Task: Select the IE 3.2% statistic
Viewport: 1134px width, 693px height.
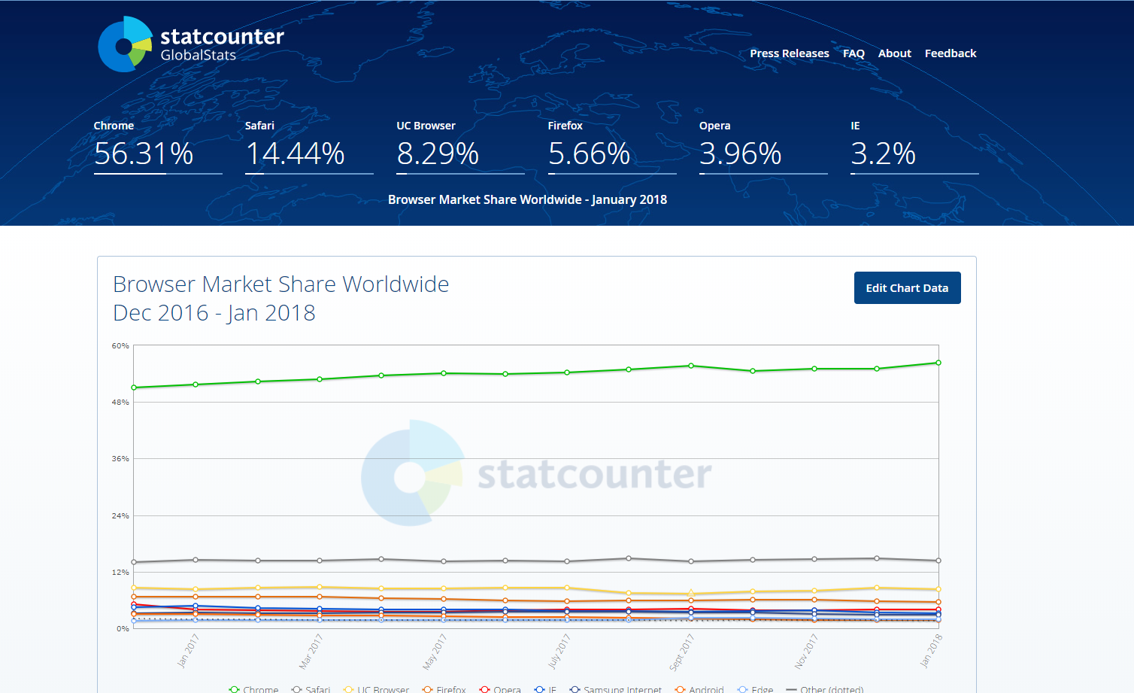Action: click(914, 146)
